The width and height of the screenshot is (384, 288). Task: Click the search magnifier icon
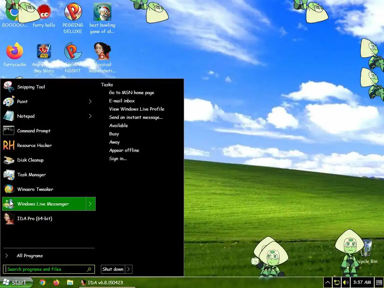tap(89, 269)
